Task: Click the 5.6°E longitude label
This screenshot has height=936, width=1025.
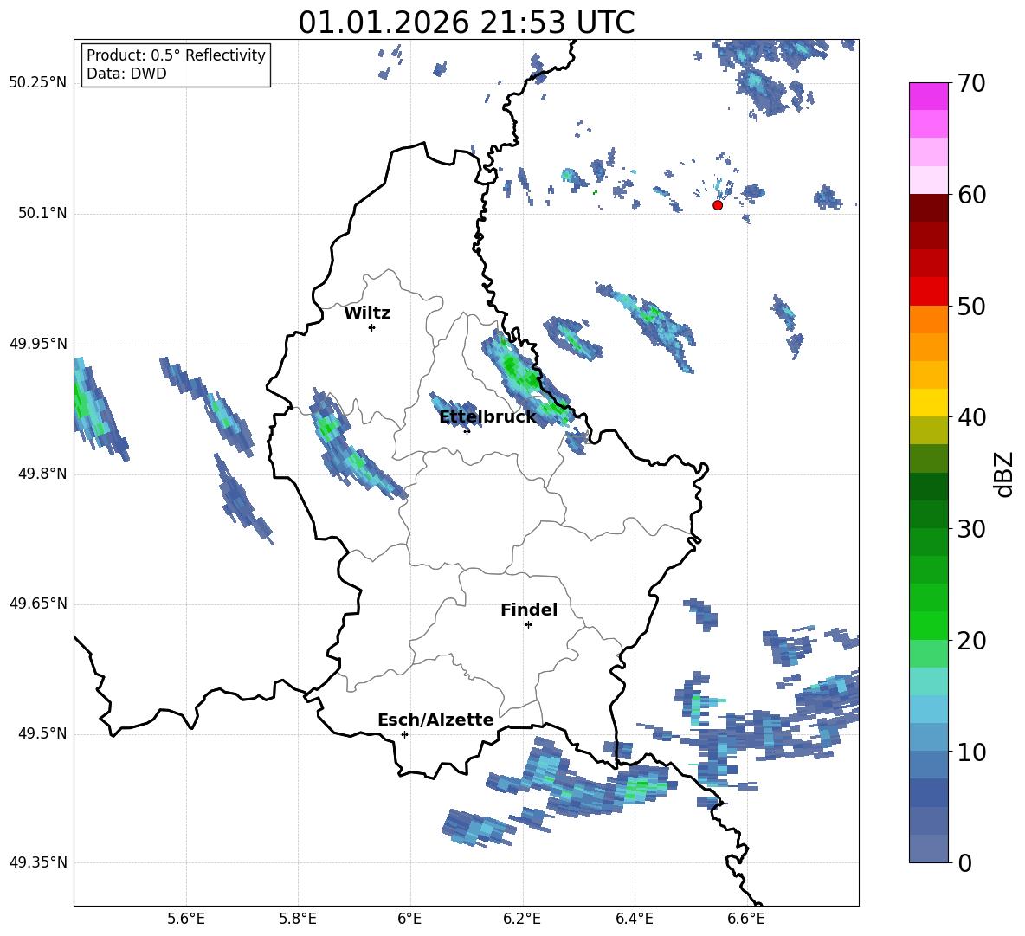Action: (186, 919)
